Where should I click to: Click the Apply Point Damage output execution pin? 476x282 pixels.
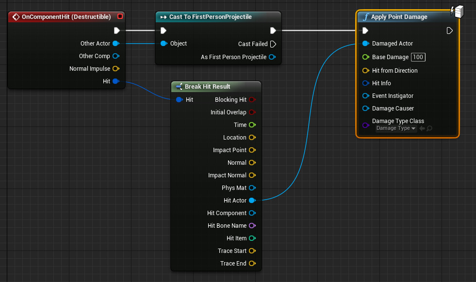449,31
